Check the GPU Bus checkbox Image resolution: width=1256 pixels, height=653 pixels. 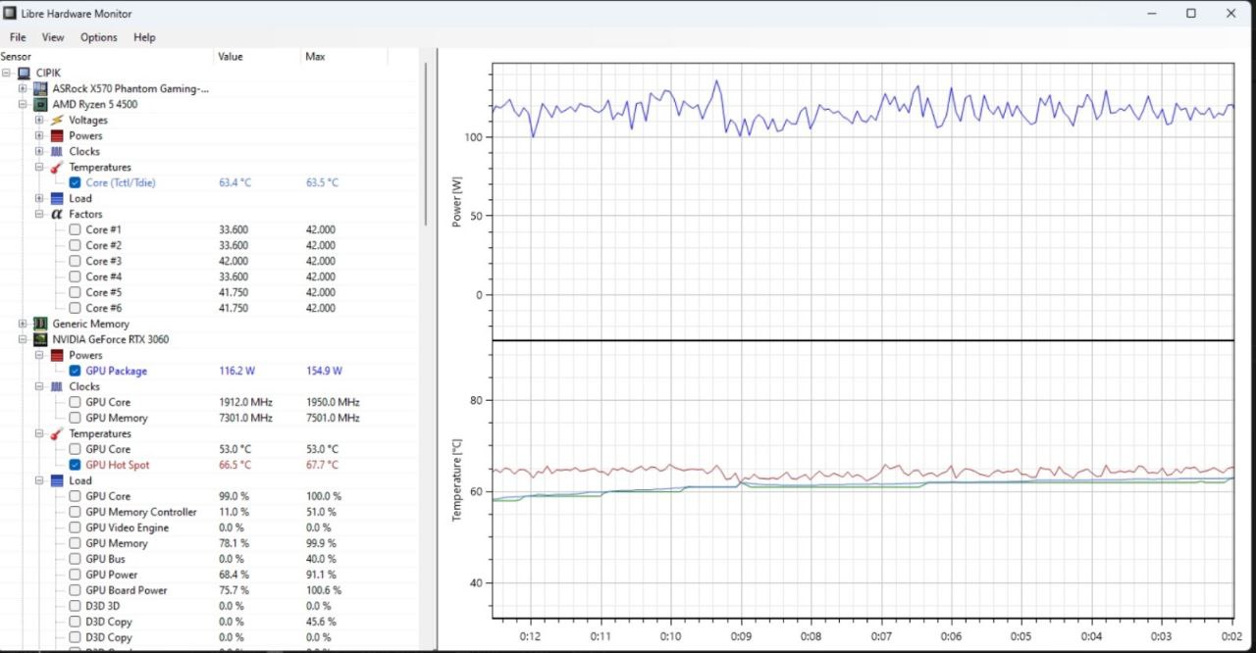75,559
